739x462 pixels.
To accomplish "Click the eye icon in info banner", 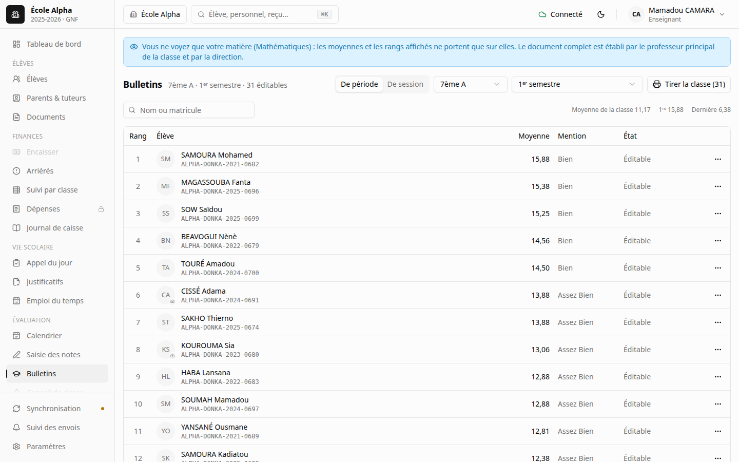I will pyautogui.click(x=134, y=47).
